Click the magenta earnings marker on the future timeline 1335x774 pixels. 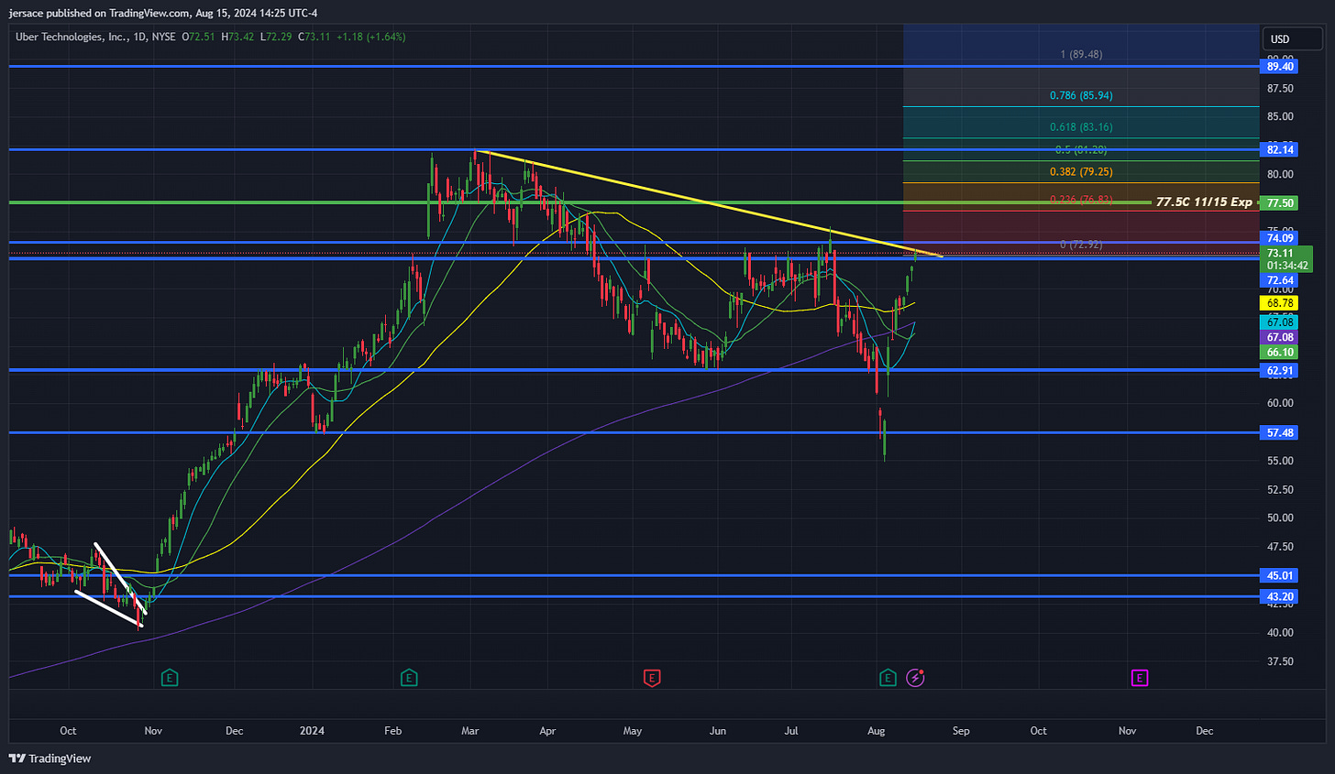(x=1139, y=678)
